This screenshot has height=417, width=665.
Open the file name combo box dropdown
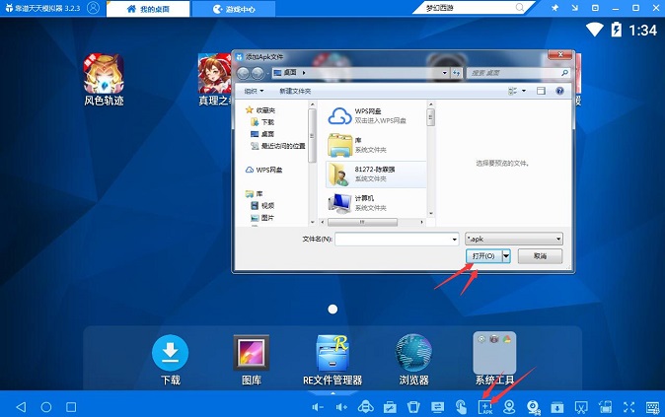point(455,240)
